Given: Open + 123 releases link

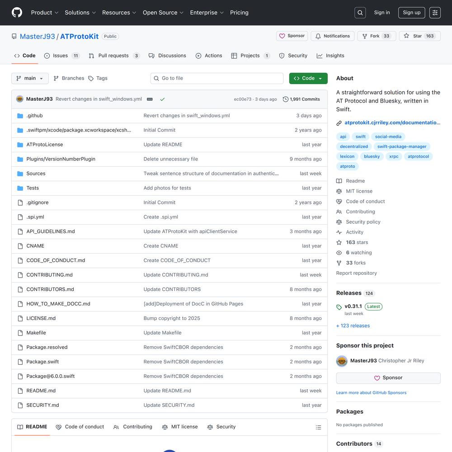Looking at the screenshot, I should 353,325.
